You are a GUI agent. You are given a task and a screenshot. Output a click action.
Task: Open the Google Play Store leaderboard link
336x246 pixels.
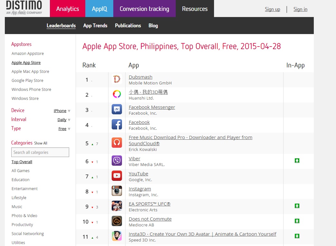tap(27, 81)
